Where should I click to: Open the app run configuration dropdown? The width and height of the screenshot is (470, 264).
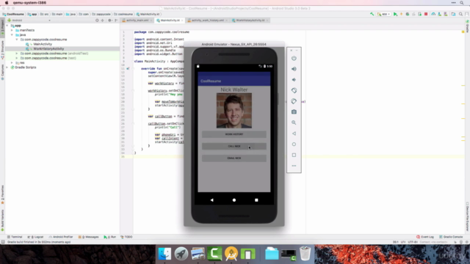[383, 14]
